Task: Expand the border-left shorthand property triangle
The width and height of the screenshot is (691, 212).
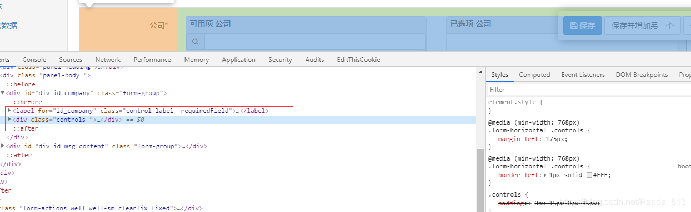Action: 545,175
